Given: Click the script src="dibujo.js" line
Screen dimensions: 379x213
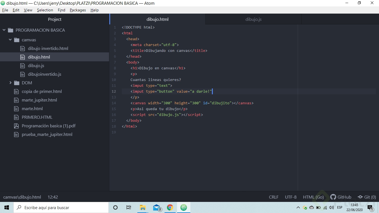Looking at the screenshot, I should coord(167,115).
